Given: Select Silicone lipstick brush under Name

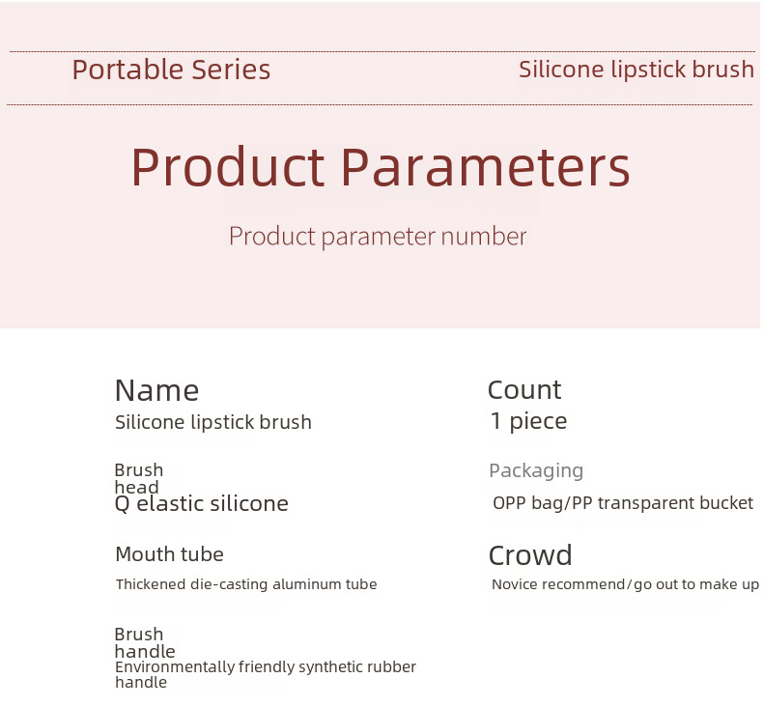Looking at the screenshot, I should (213, 422).
